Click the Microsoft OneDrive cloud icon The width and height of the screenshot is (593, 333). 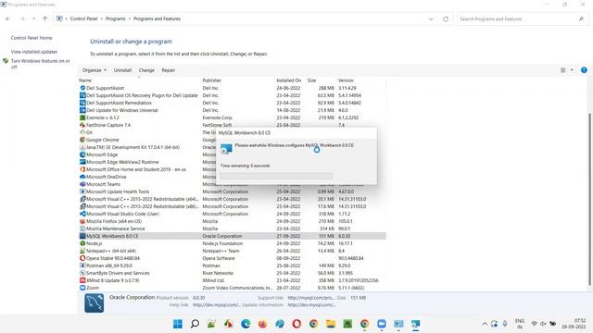click(82, 177)
